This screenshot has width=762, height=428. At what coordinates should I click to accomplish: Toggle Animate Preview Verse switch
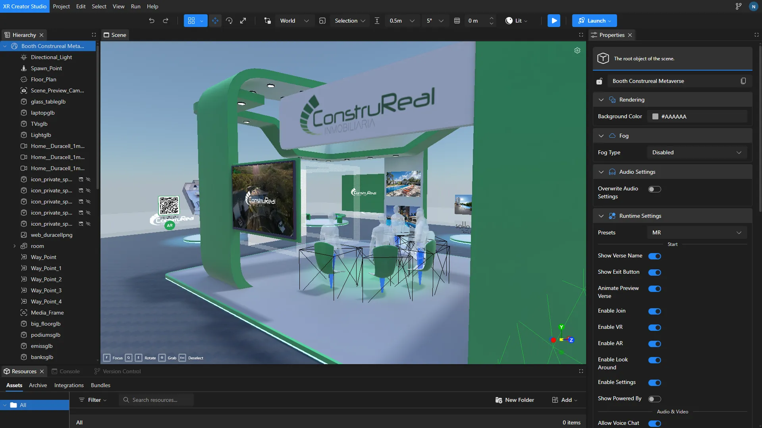(x=654, y=289)
